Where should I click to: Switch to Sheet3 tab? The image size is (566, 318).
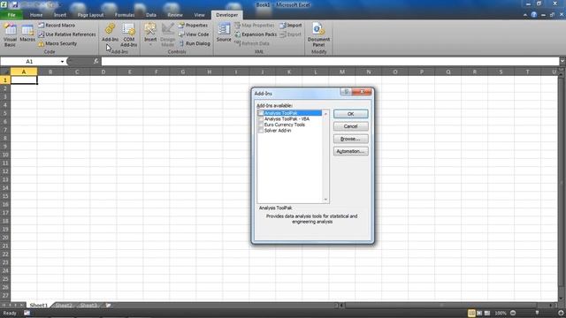point(88,306)
